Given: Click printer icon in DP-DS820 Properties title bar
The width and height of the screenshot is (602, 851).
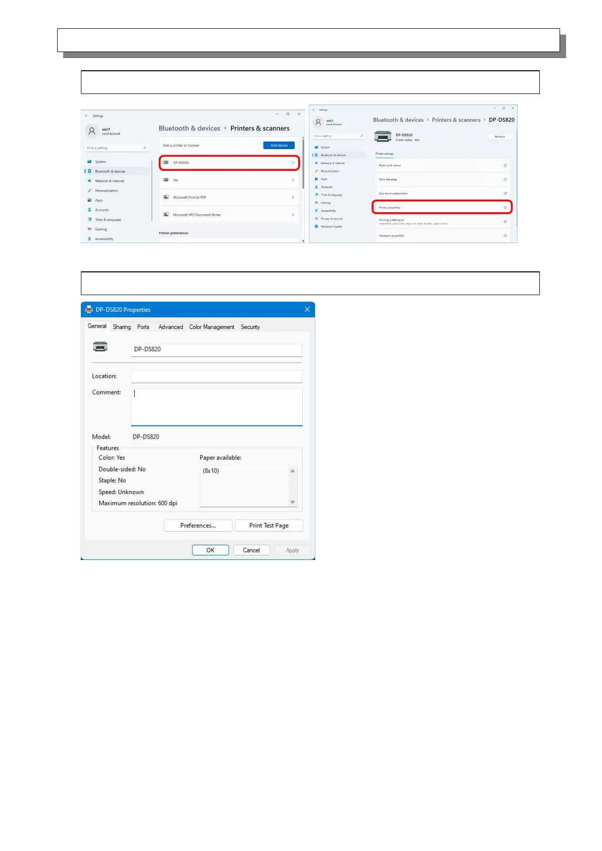Looking at the screenshot, I should tap(89, 309).
